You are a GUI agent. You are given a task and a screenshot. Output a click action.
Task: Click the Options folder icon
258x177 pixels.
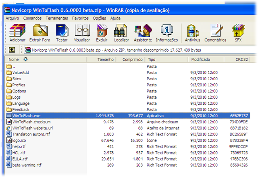click(x=9, y=91)
